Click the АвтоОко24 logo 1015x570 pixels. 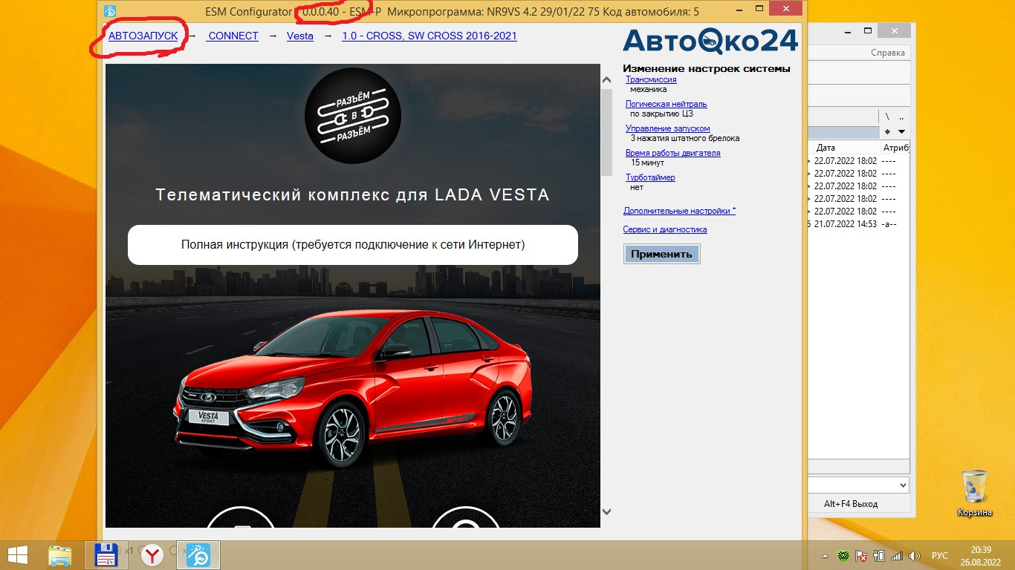(x=710, y=42)
